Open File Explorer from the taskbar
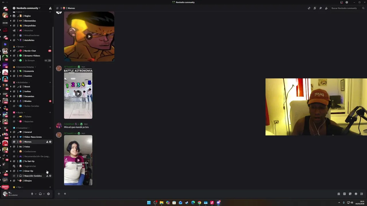Viewport: 367px width, 206px height. pos(161,203)
